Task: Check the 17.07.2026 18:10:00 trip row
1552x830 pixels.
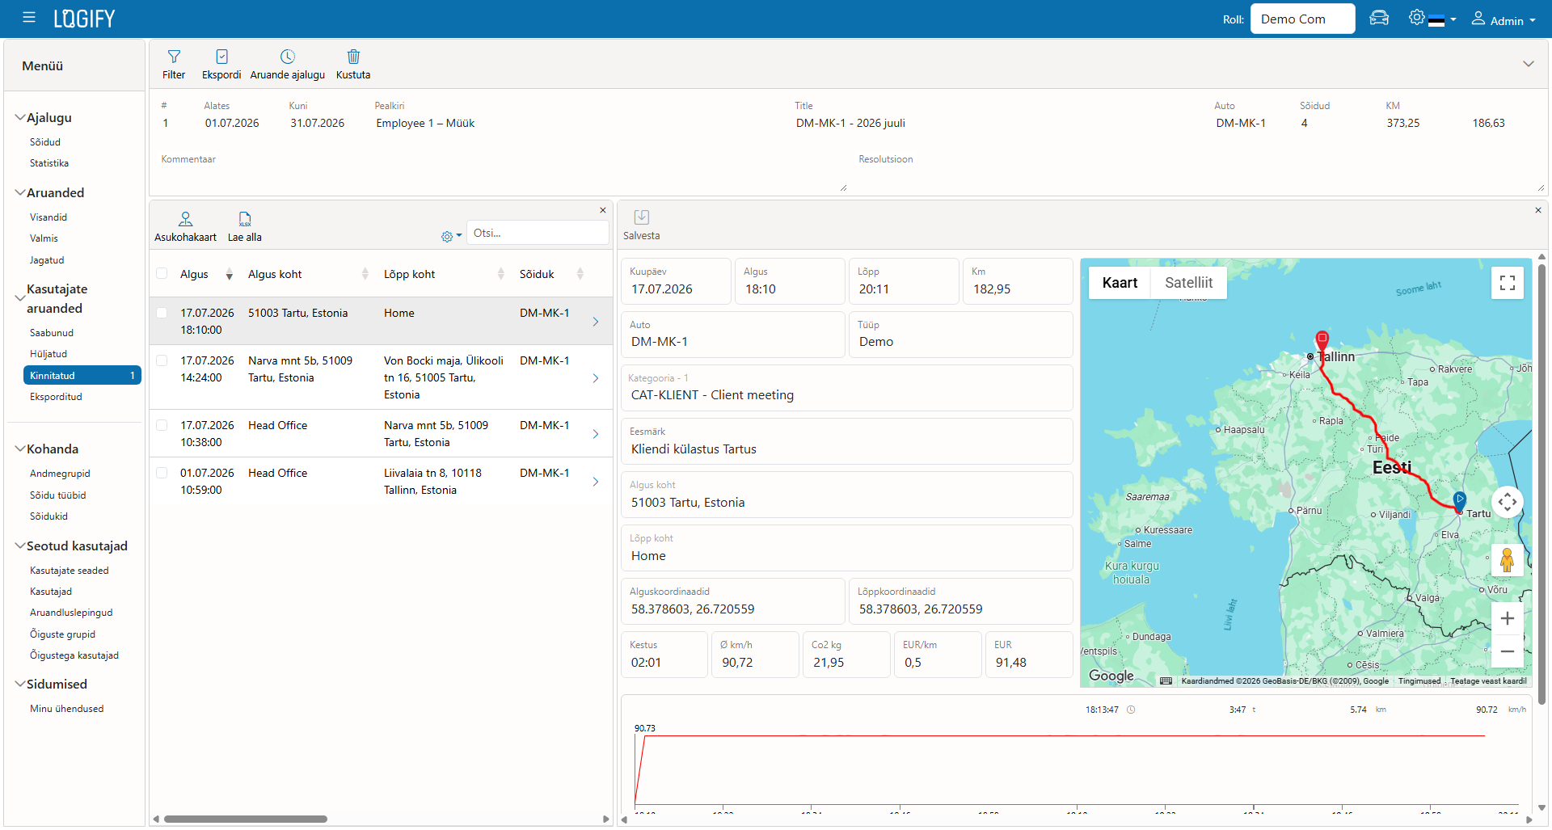Action: tap(162, 313)
